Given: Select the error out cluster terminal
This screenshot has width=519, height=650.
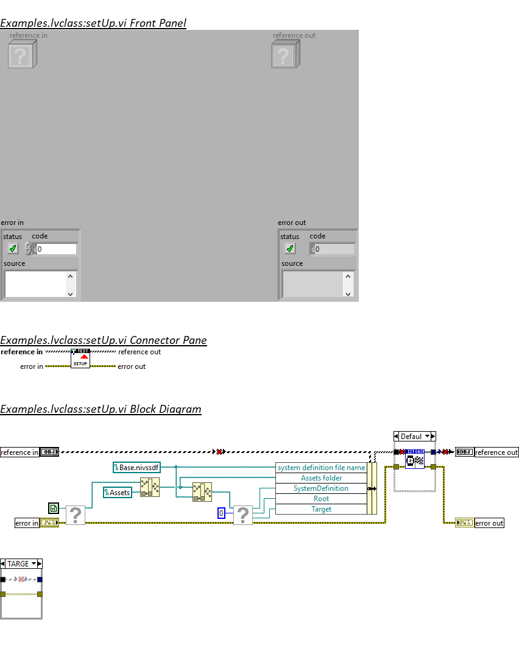Looking at the screenshot, I should pyautogui.click(x=464, y=523).
